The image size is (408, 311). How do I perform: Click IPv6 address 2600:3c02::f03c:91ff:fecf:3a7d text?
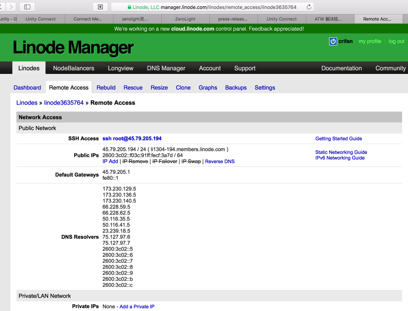pyautogui.click(x=137, y=155)
